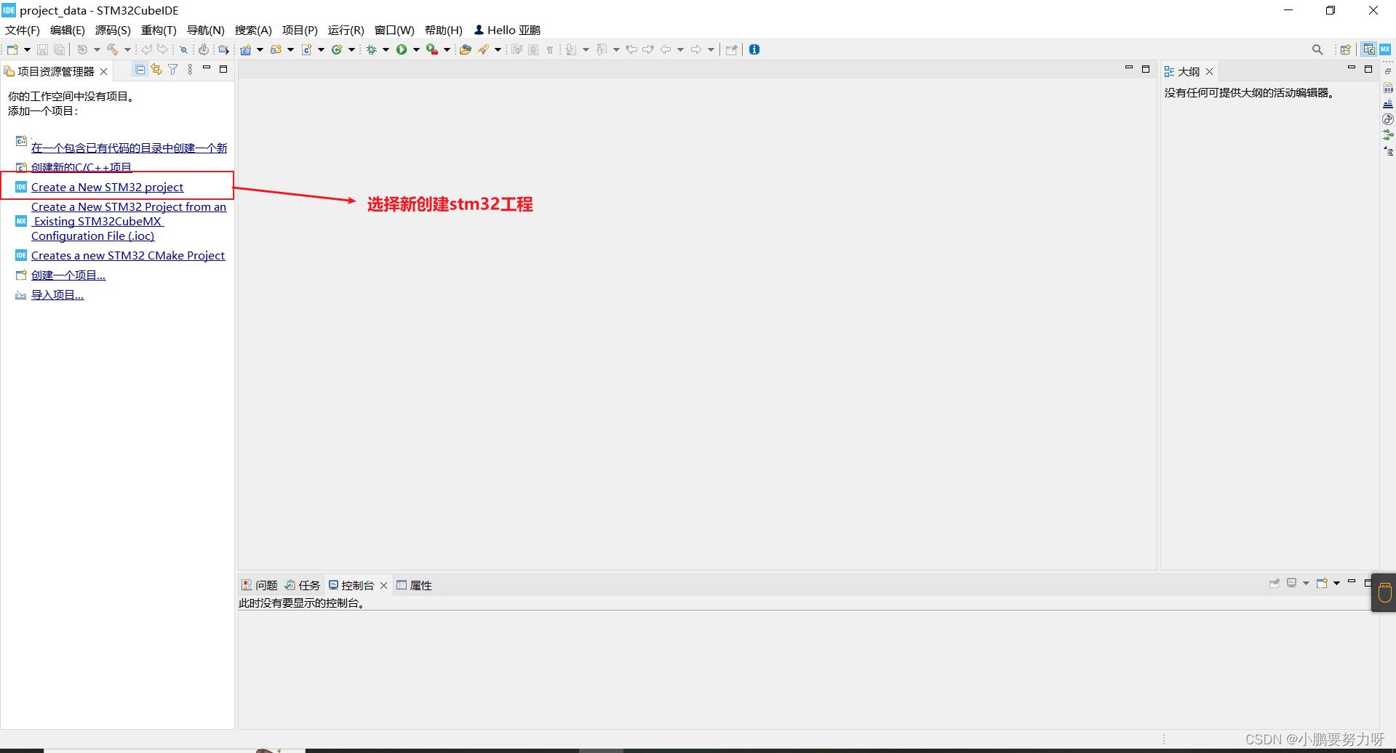Click the new C++ class icon
Viewport: 1396px width, 753px height.
337,49
